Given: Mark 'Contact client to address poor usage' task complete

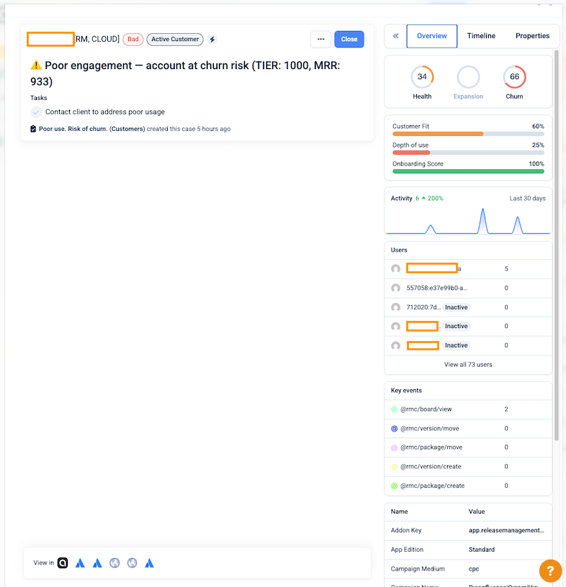Looking at the screenshot, I should (x=36, y=112).
